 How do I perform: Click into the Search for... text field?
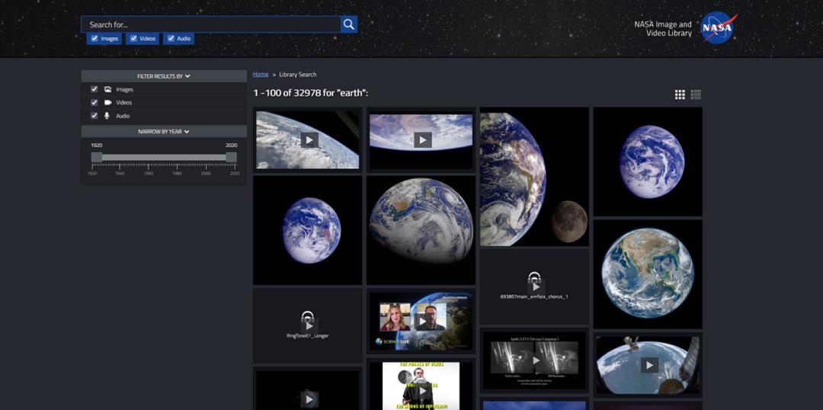coord(211,24)
